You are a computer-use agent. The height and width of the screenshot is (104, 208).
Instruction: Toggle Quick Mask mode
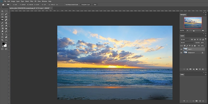pos(2,49)
